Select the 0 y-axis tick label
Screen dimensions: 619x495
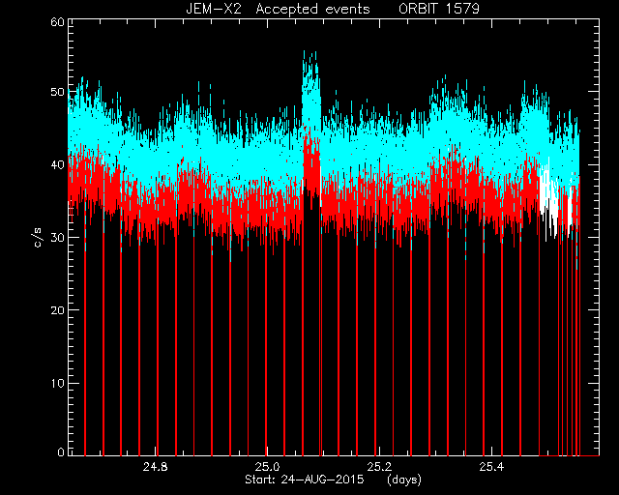pyautogui.click(x=61, y=451)
